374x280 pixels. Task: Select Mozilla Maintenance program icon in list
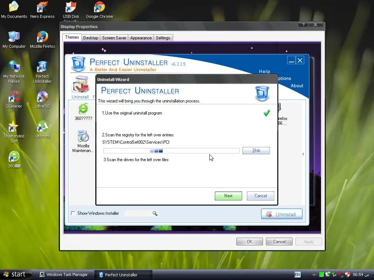point(83,141)
